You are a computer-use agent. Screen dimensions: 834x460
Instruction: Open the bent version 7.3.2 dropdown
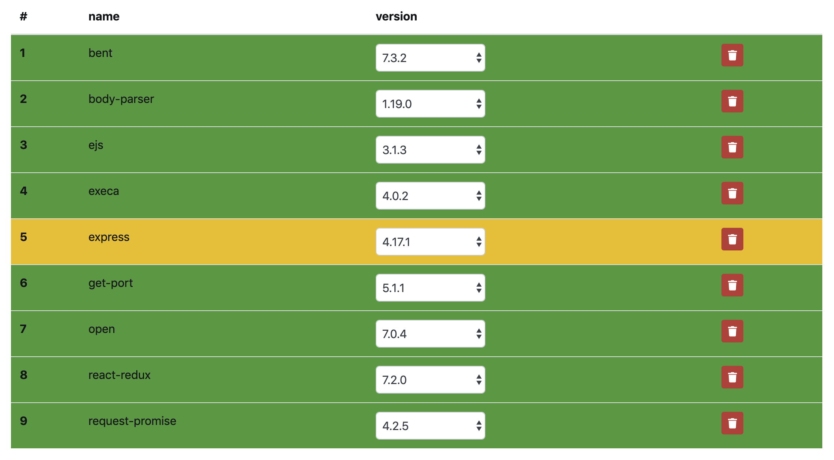[430, 58]
